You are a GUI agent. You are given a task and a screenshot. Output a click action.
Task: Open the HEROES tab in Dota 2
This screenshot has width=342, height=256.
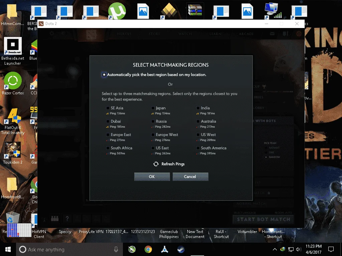pos(124,34)
